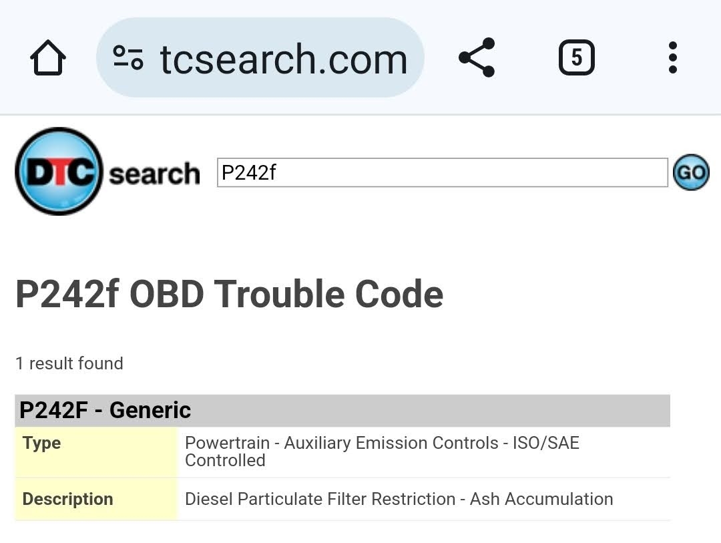Click the '1 result found' text
The image size is (721, 543).
tap(69, 363)
